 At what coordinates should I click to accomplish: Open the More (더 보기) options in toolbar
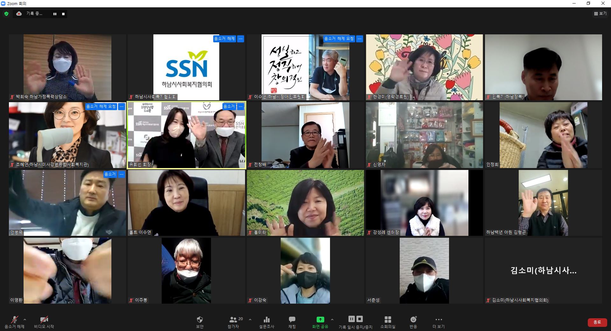tap(439, 320)
